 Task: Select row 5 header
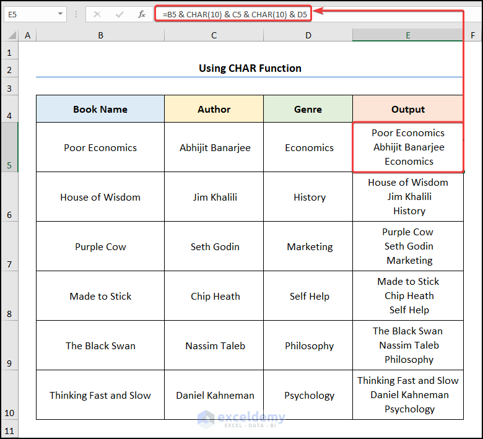[9, 147]
